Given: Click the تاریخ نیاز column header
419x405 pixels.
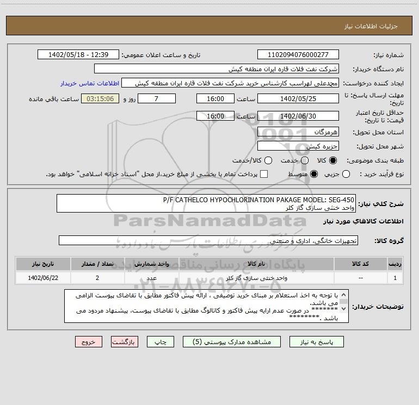Looking at the screenshot, I should tap(43, 264).
